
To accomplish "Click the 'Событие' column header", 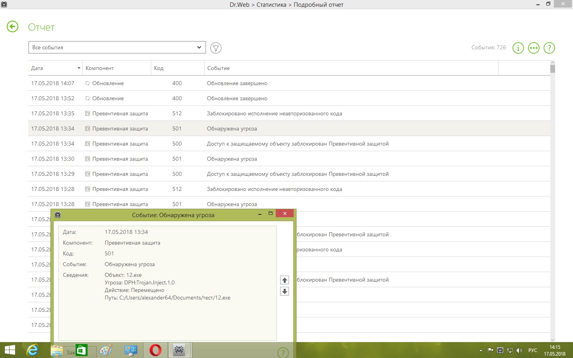I will point(350,68).
